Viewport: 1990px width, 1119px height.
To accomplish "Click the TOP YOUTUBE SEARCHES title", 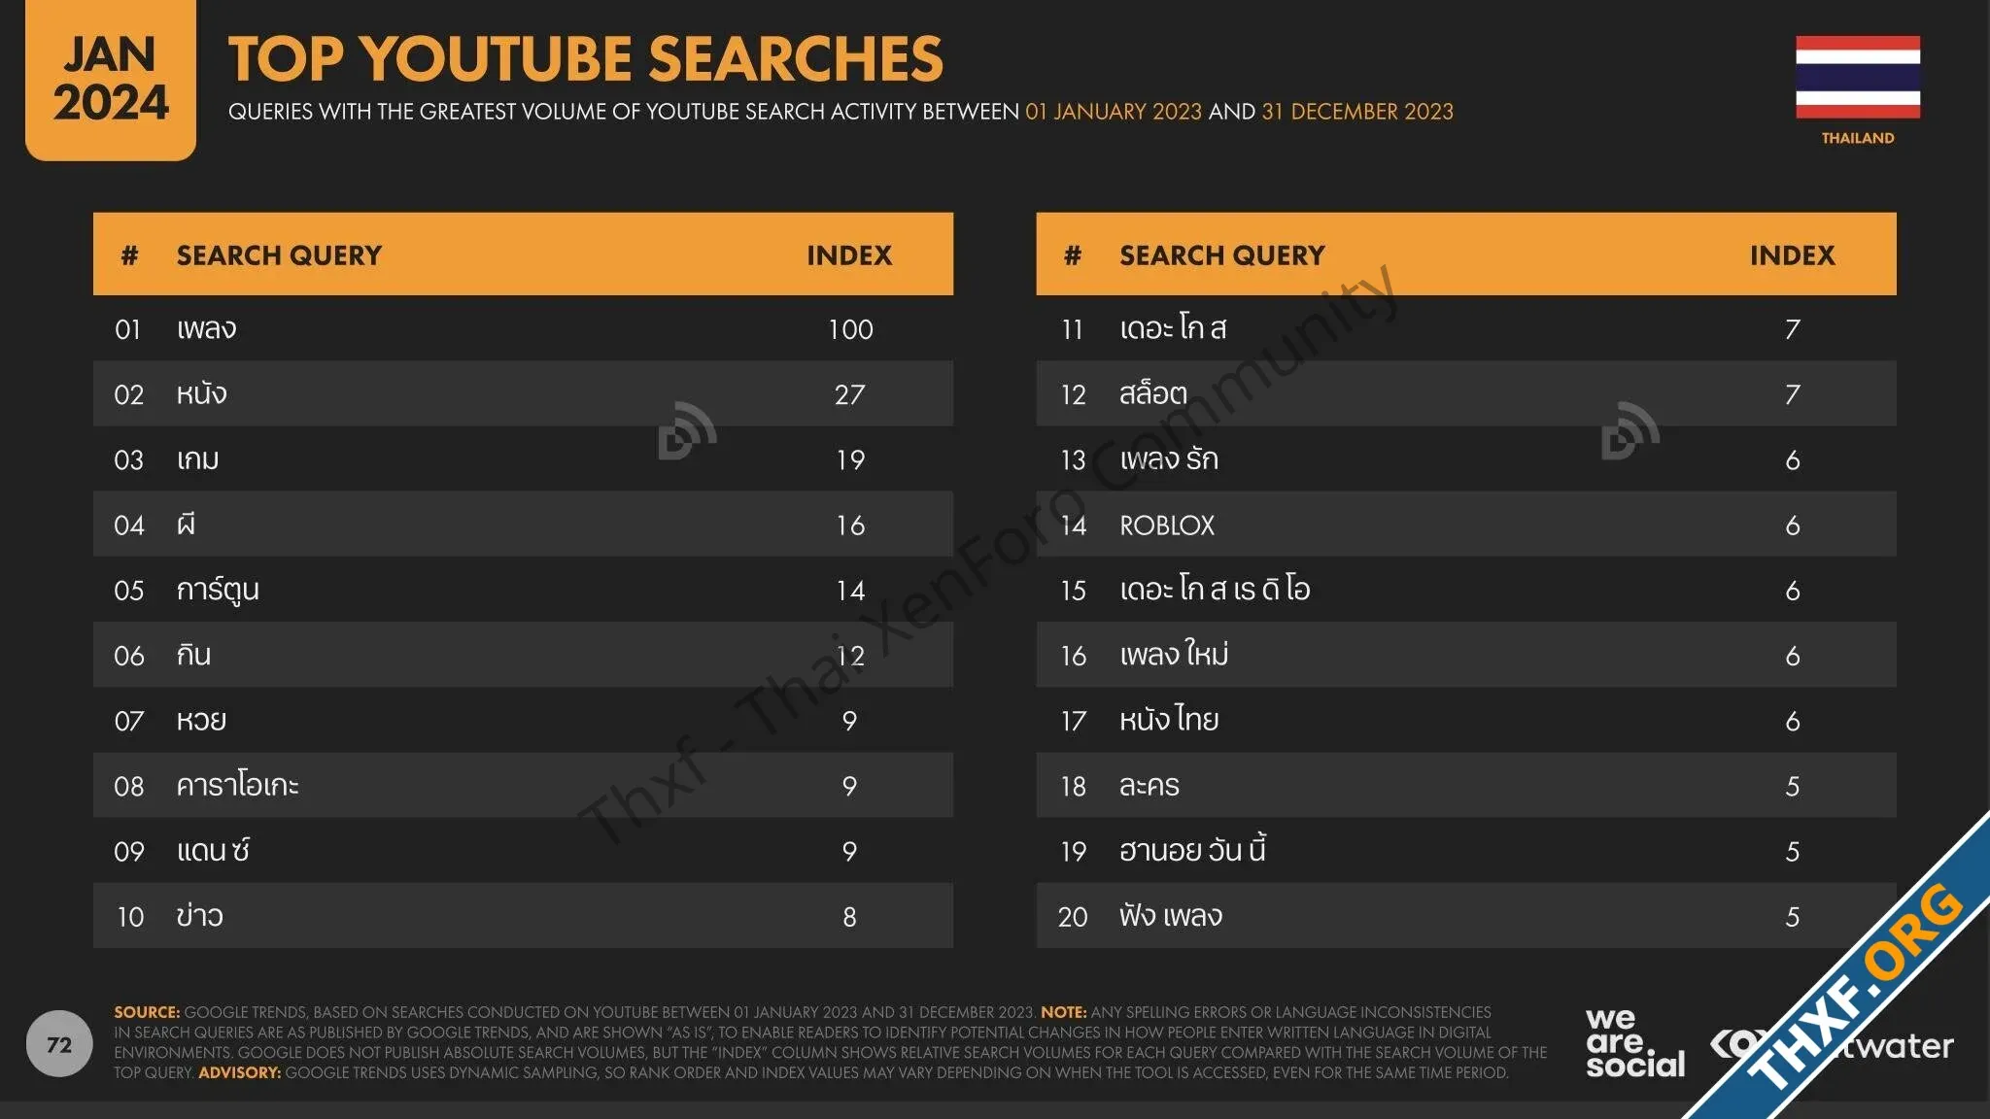I will pos(586,58).
